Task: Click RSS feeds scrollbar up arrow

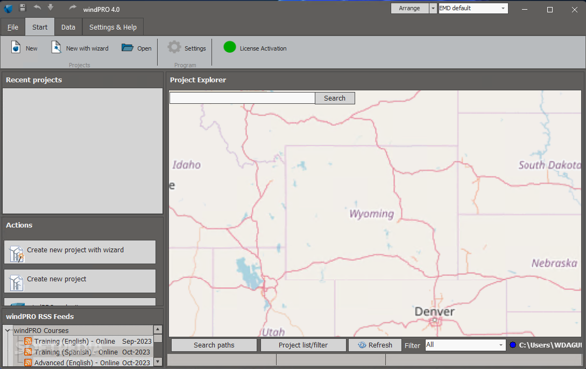Action: (158, 329)
